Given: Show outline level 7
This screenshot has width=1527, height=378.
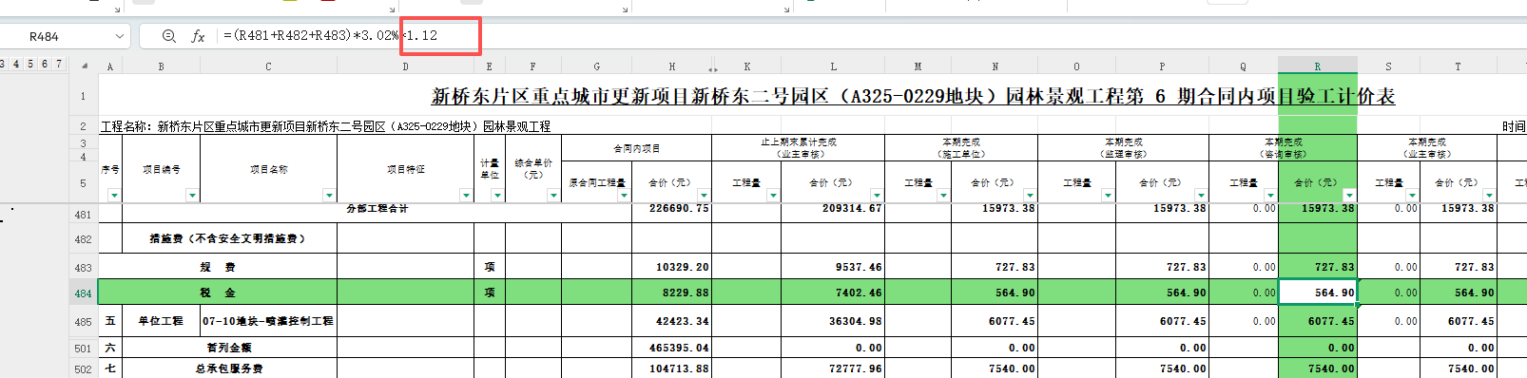Looking at the screenshot, I should pos(59,64).
